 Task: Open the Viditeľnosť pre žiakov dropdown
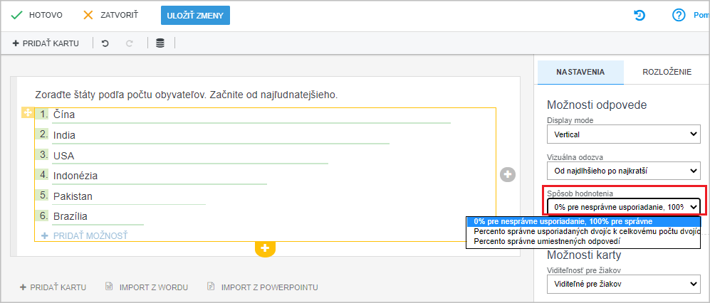pyautogui.click(x=622, y=284)
